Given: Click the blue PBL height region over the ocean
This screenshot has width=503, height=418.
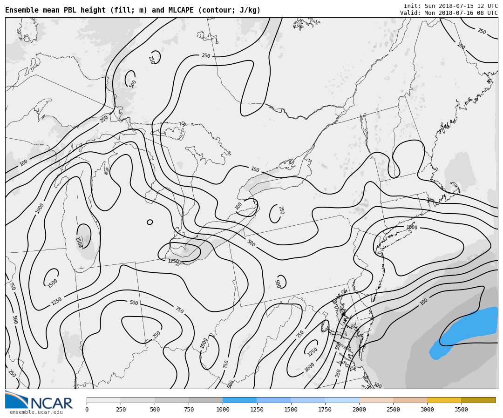Looking at the screenshot, I should coord(465,332).
